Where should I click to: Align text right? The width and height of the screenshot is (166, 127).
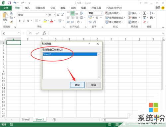tap(77, 18)
